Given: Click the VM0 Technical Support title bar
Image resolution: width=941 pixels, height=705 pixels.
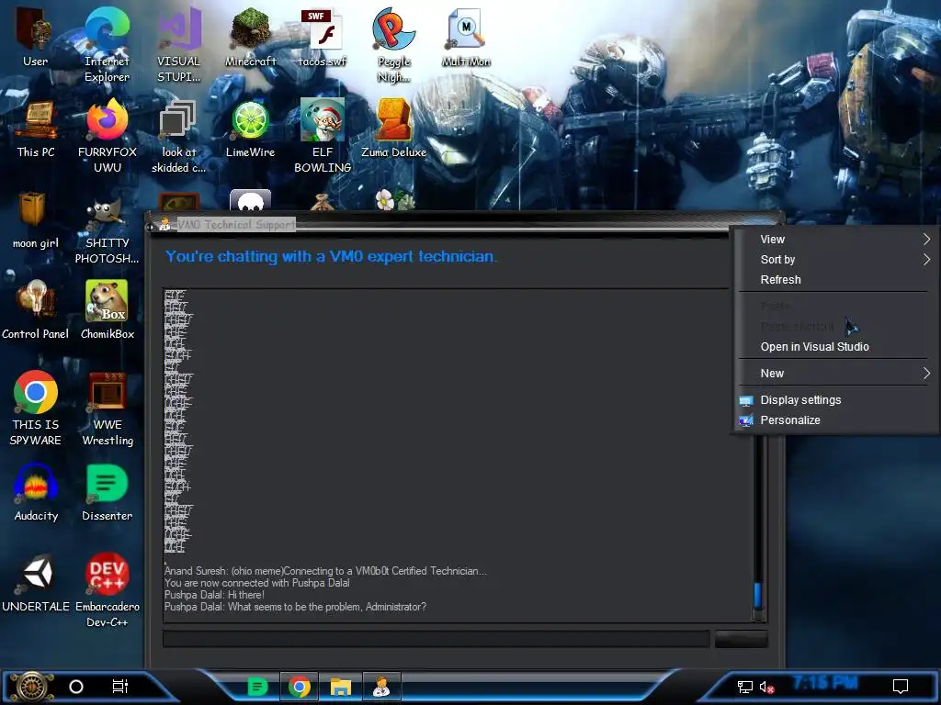Looking at the screenshot, I should click(x=438, y=225).
